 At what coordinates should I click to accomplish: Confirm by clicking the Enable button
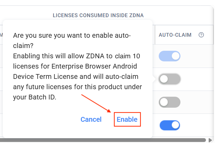(127, 119)
